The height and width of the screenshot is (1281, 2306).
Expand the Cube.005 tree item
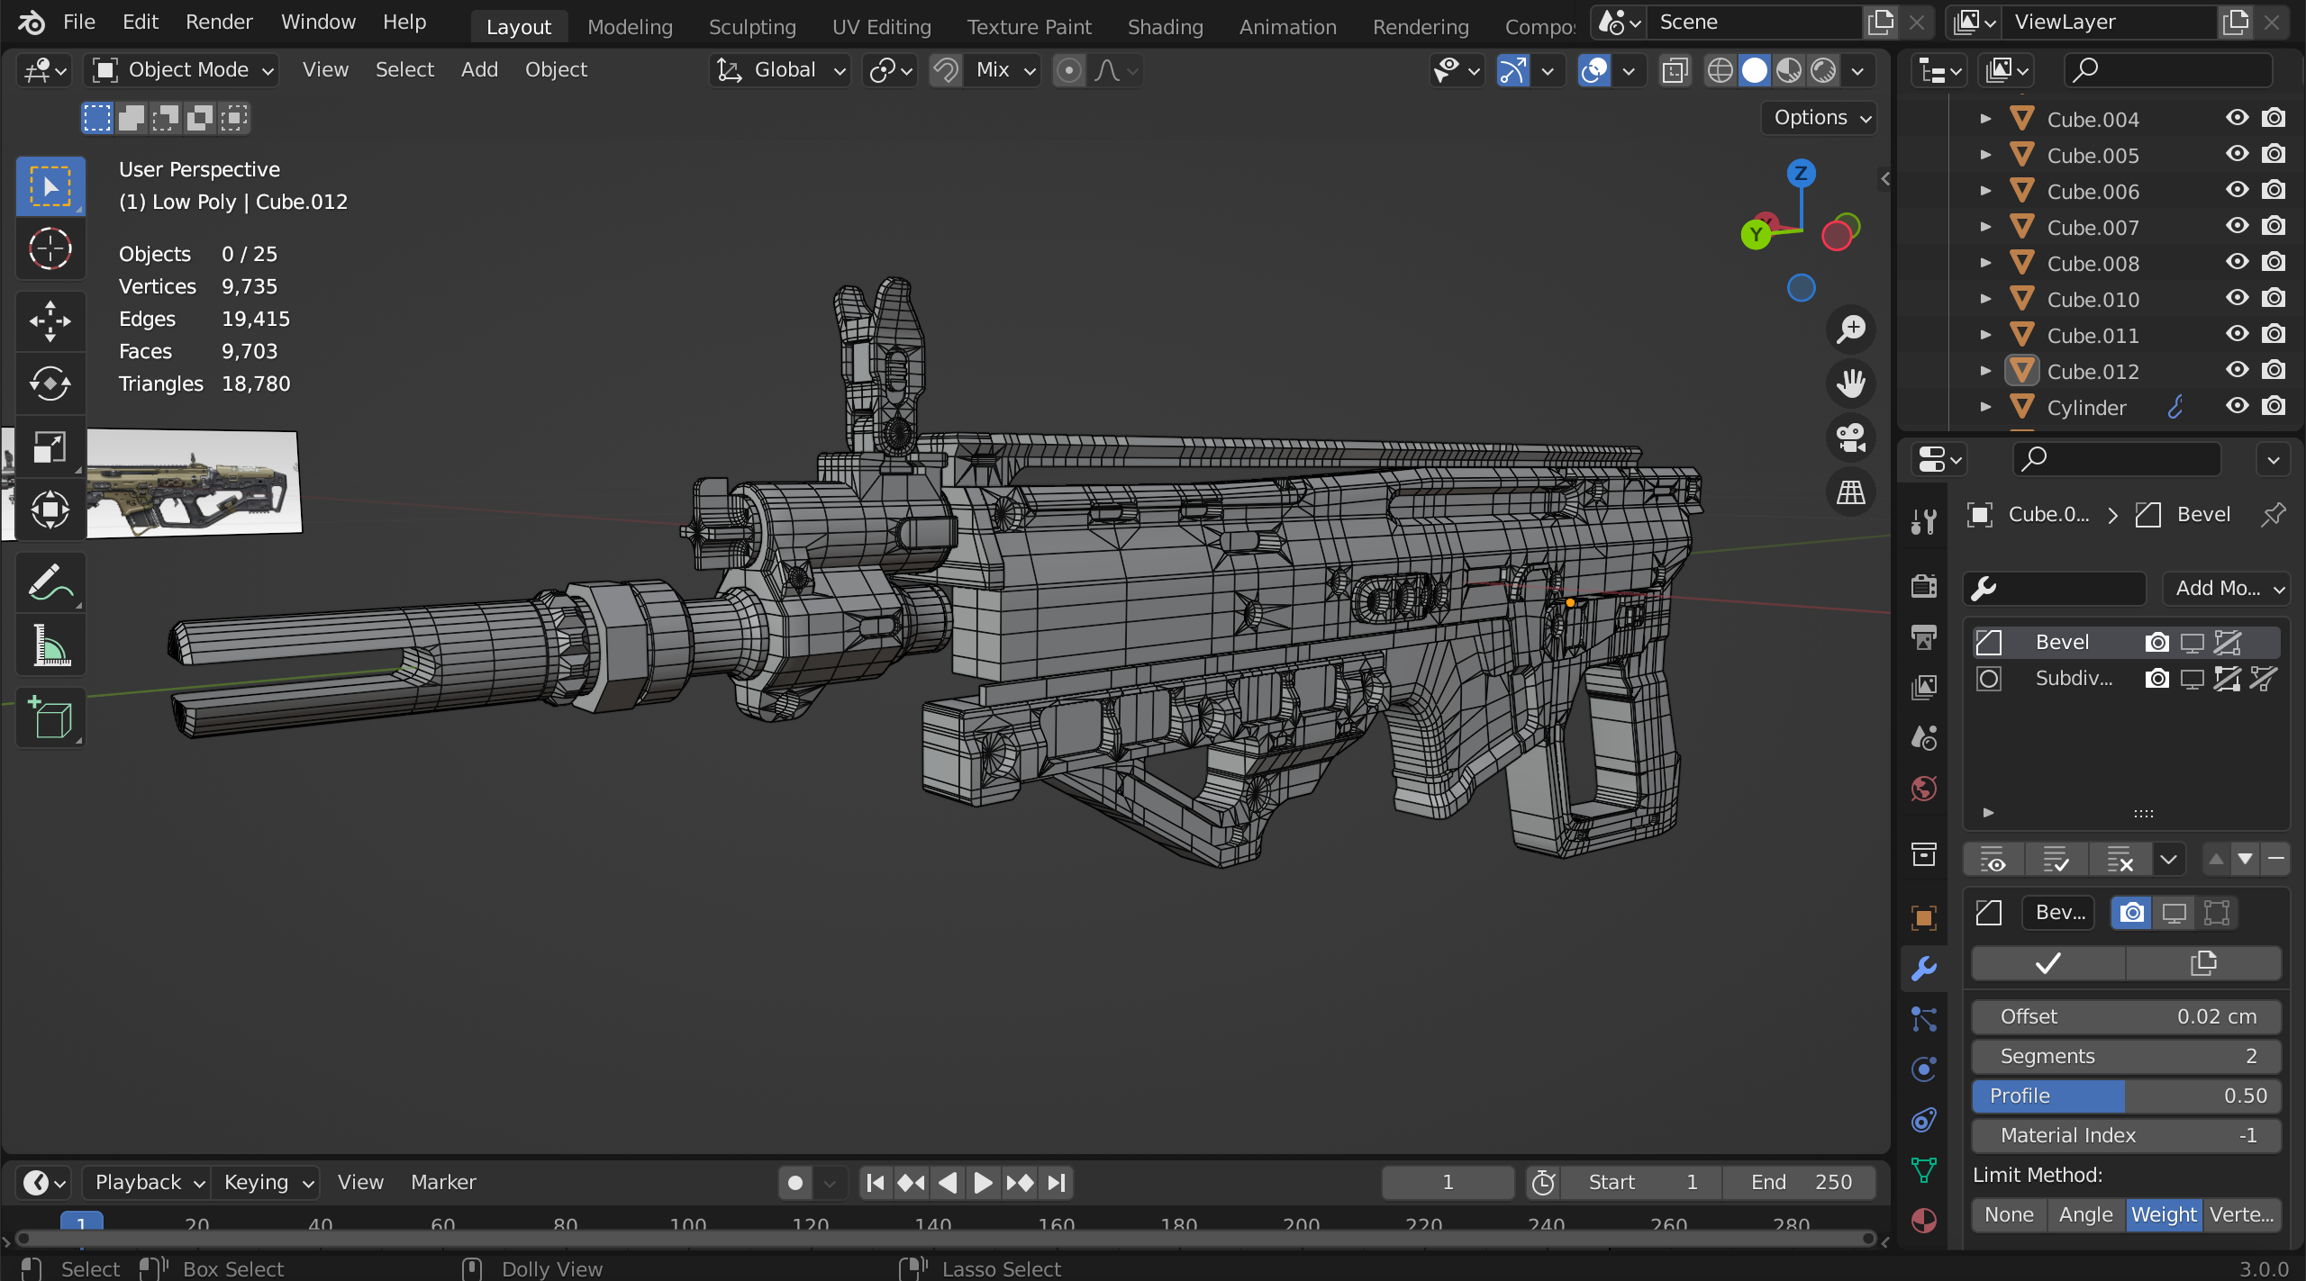(1985, 155)
